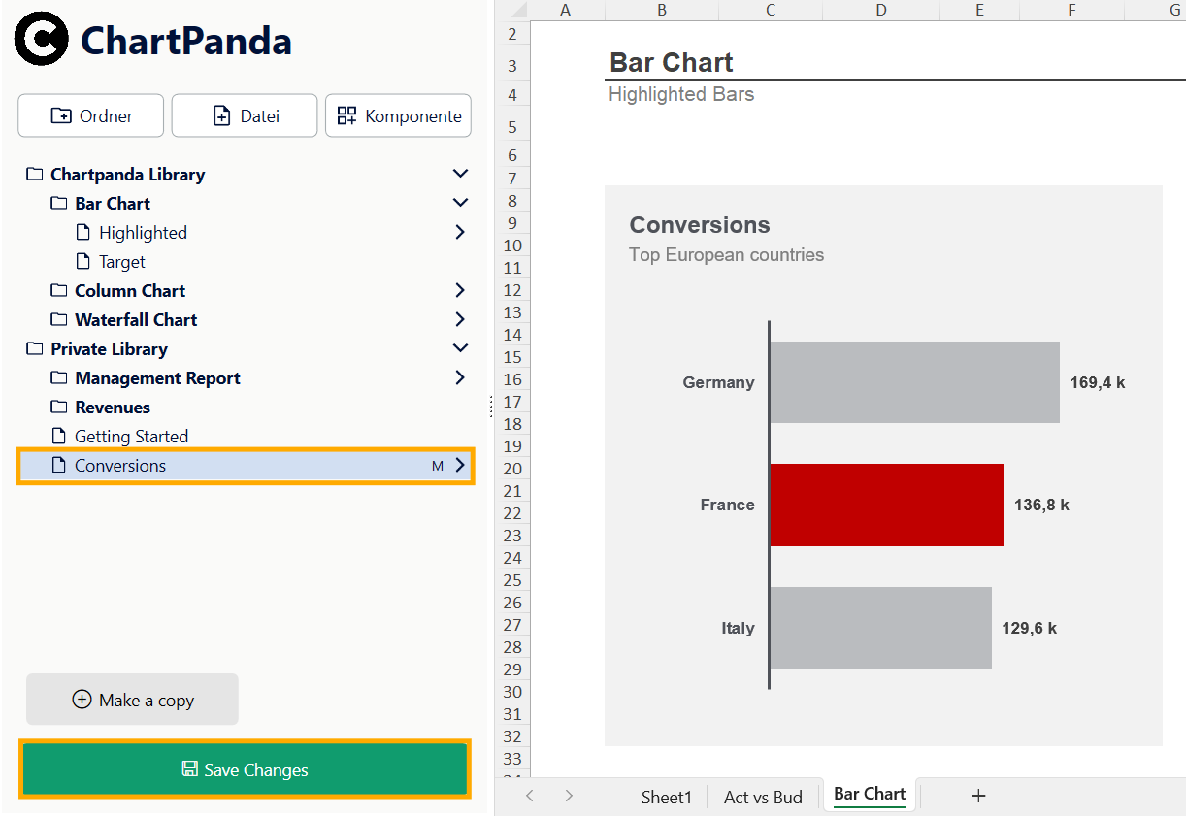
Task: Add a new sheet with the plus button
Action: (978, 796)
